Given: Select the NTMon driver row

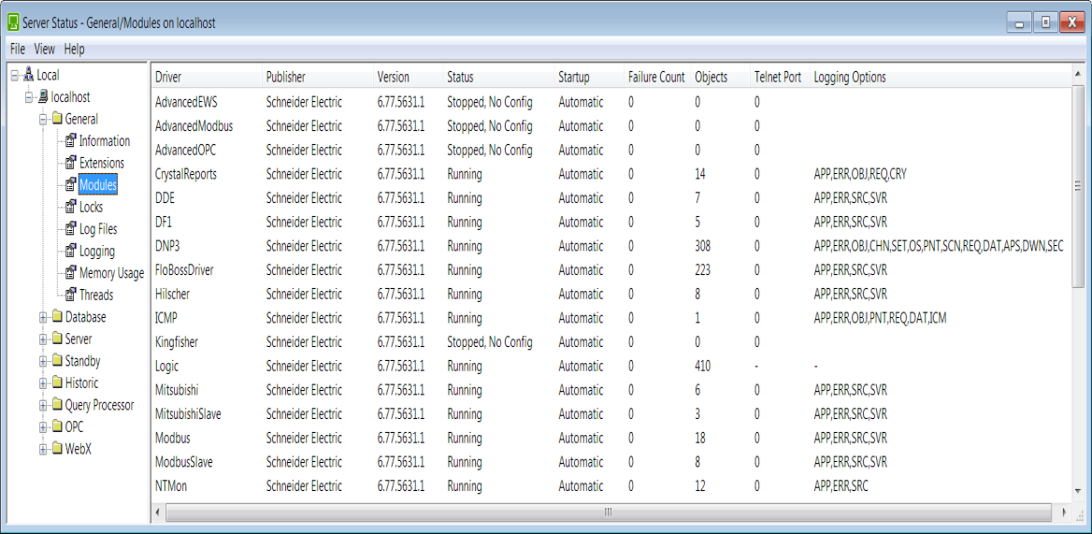Looking at the screenshot, I should coord(611,485).
